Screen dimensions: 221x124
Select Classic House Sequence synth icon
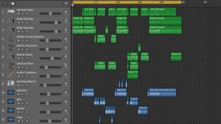(x=11, y=39)
